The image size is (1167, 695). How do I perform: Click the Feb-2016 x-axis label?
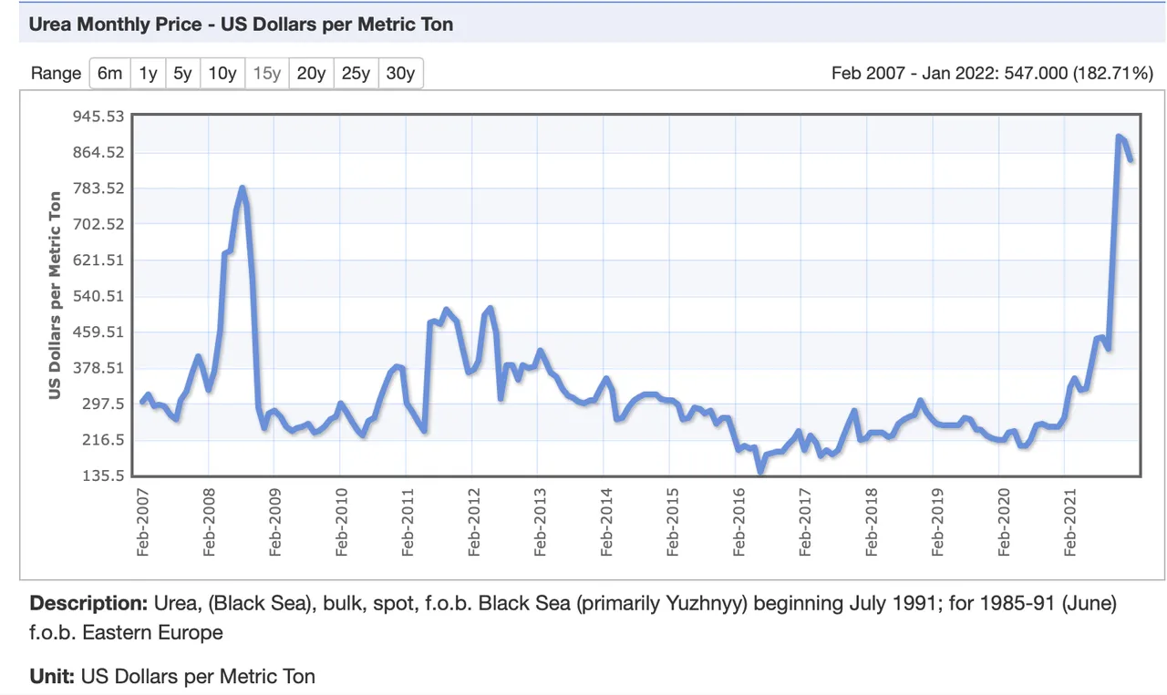tap(738, 521)
